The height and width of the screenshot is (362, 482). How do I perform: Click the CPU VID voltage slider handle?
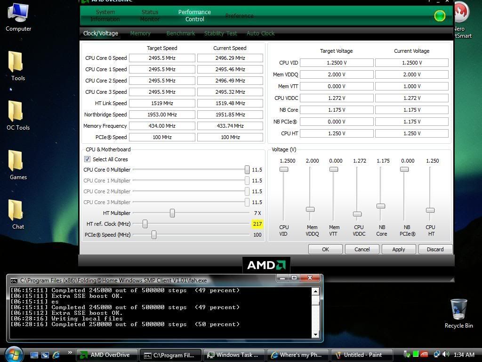coord(284,169)
